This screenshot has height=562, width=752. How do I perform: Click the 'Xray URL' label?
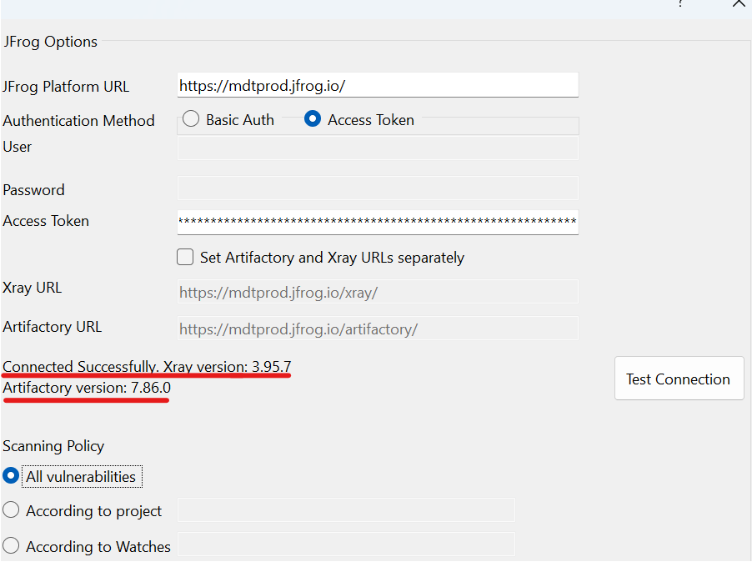[x=33, y=288]
